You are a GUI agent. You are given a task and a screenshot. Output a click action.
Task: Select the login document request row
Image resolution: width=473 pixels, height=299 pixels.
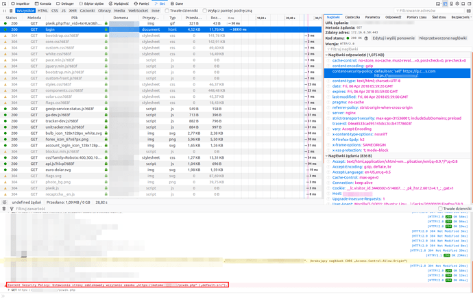tap(161, 29)
